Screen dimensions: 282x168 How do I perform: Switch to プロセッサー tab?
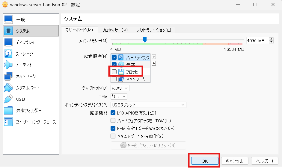pos(115,30)
